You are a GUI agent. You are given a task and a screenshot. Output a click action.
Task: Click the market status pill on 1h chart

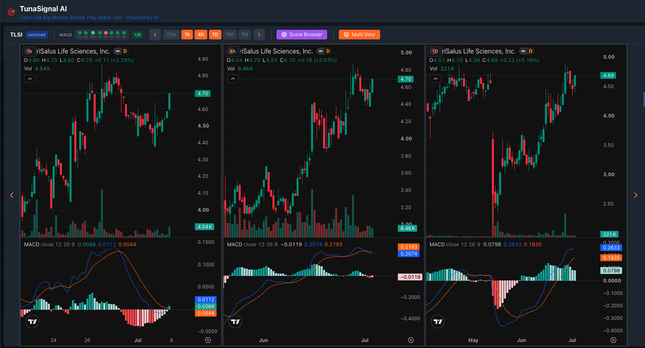(x=117, y=51)
